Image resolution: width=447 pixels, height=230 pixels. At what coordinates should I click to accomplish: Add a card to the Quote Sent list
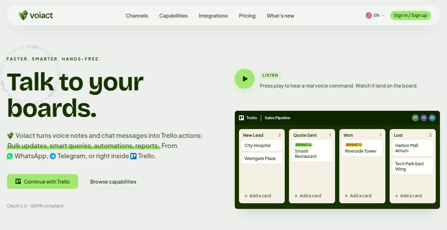coord(308,196)
